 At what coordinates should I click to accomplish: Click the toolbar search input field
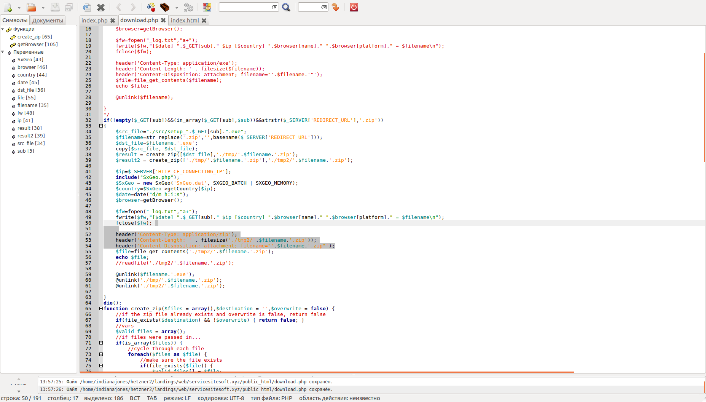pos(245,7)
